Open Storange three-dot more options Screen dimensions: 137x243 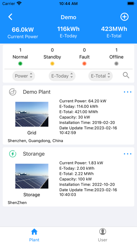point(128,154)
